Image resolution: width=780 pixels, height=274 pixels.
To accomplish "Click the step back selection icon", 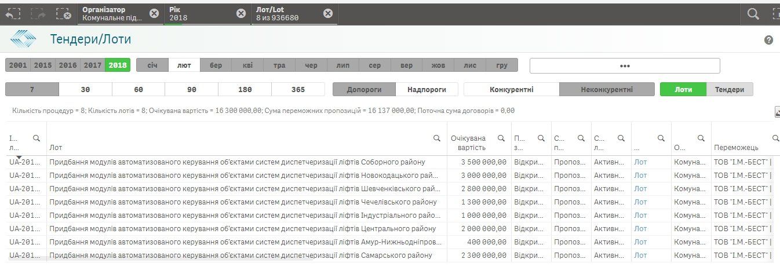I will click(13, 14).
